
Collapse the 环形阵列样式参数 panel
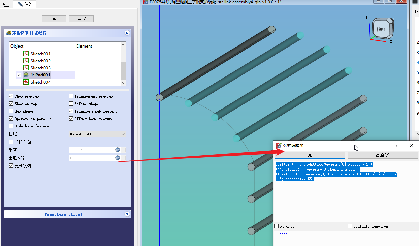127,33
